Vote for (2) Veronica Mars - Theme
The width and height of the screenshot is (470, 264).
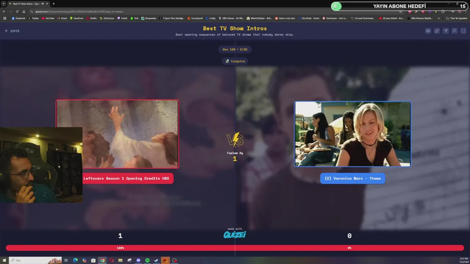coord(352,179)
